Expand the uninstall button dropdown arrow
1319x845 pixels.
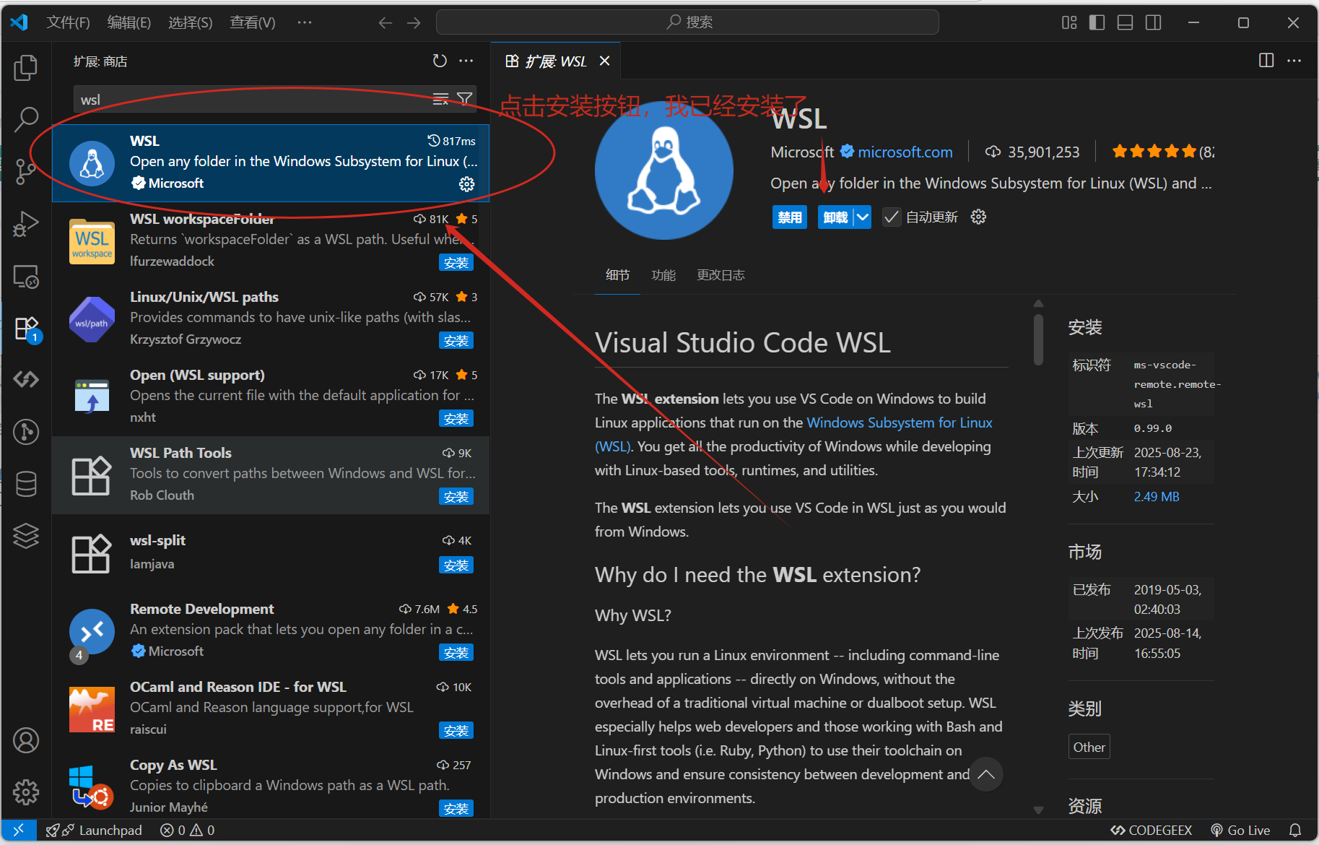click(x=863, y=217)
